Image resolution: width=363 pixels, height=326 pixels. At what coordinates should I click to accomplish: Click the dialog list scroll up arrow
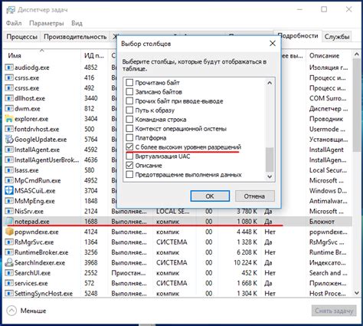(270, 83)
